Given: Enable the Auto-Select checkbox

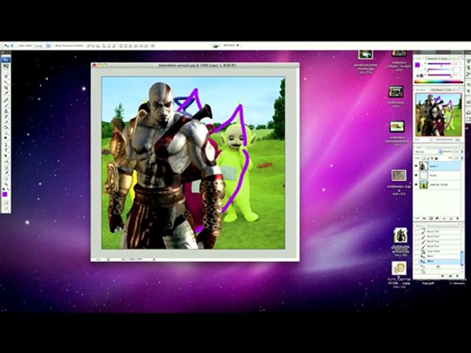Looking at the screenshot, I should (18, 46).
